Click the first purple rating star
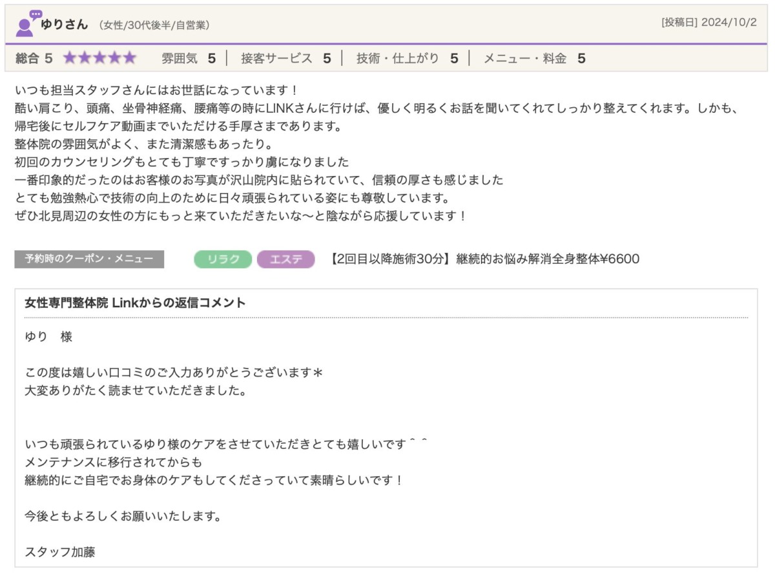775x580 pixels. [70, 58]
